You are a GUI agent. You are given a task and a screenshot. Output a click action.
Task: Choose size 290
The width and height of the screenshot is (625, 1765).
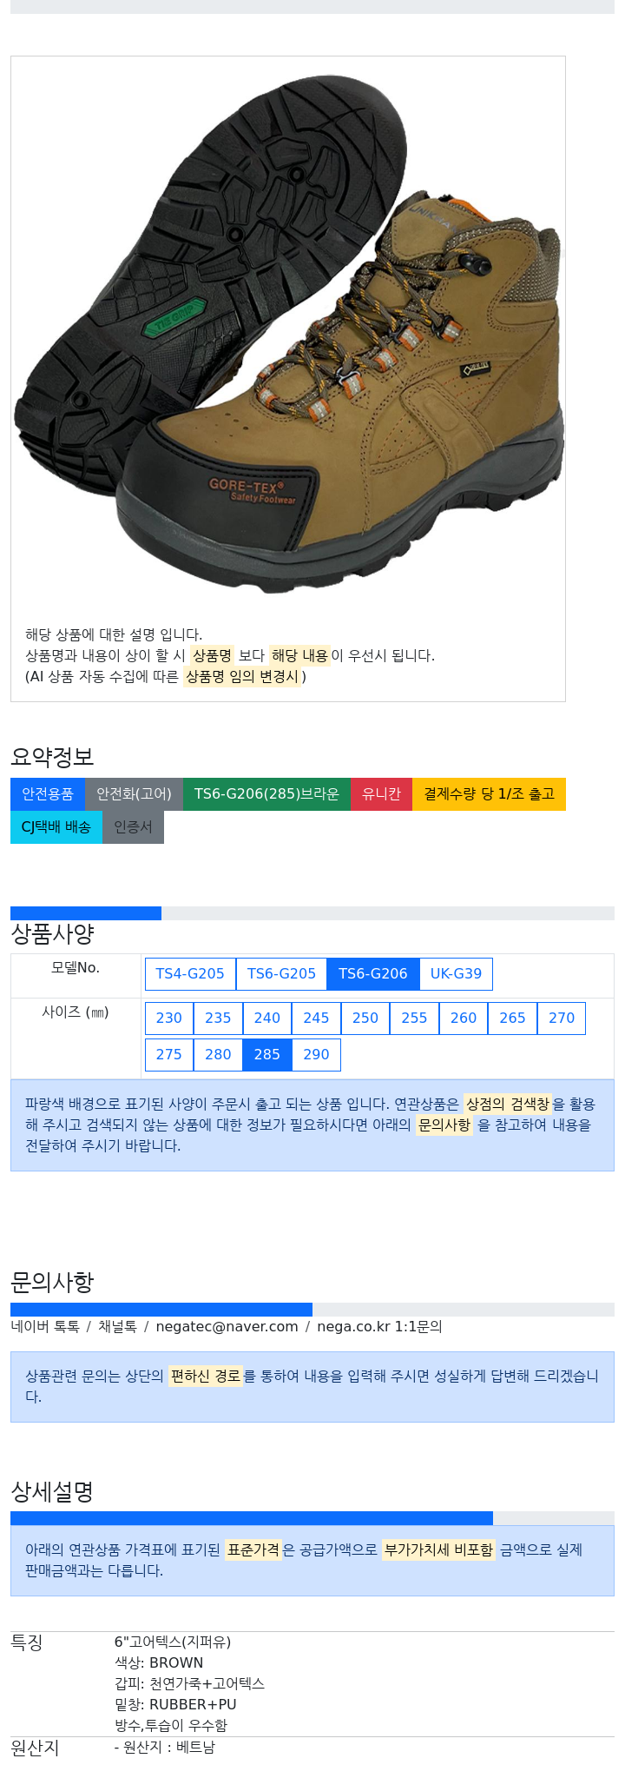point(316,1055)
